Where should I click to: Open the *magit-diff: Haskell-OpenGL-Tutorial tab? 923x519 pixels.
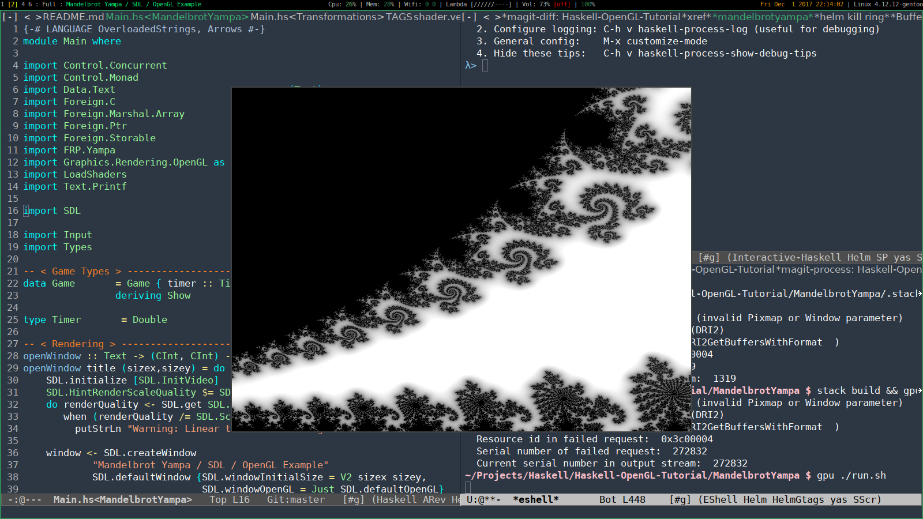591,17
